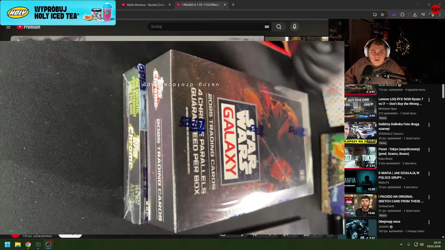Click 'Nowy' badge under Minimum Spec video
Viewport: 445px width, 250px height.
383,118
